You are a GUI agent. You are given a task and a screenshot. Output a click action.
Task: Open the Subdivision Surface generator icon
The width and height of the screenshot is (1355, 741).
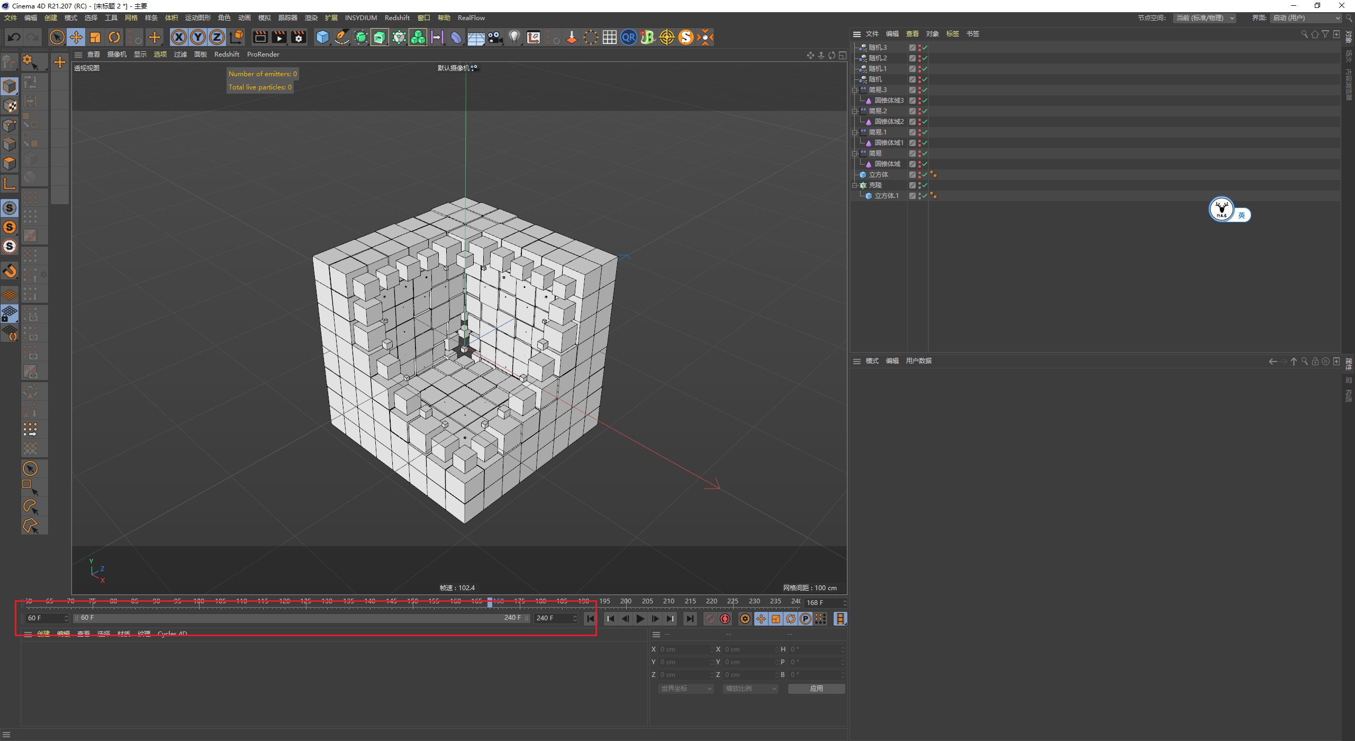tap(361, 37)
